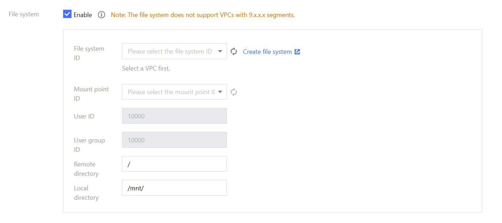
Task: Click the VPC 9.x.x.x segments note
Action: [x=203, y=15]
